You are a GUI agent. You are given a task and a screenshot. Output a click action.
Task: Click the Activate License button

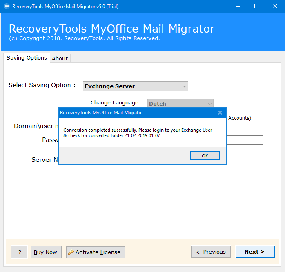click(96, 252)
